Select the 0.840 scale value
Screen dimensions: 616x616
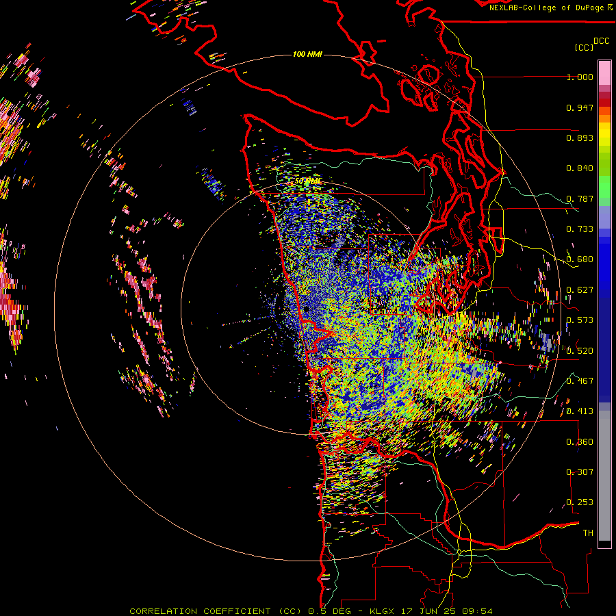pos(580,168)
